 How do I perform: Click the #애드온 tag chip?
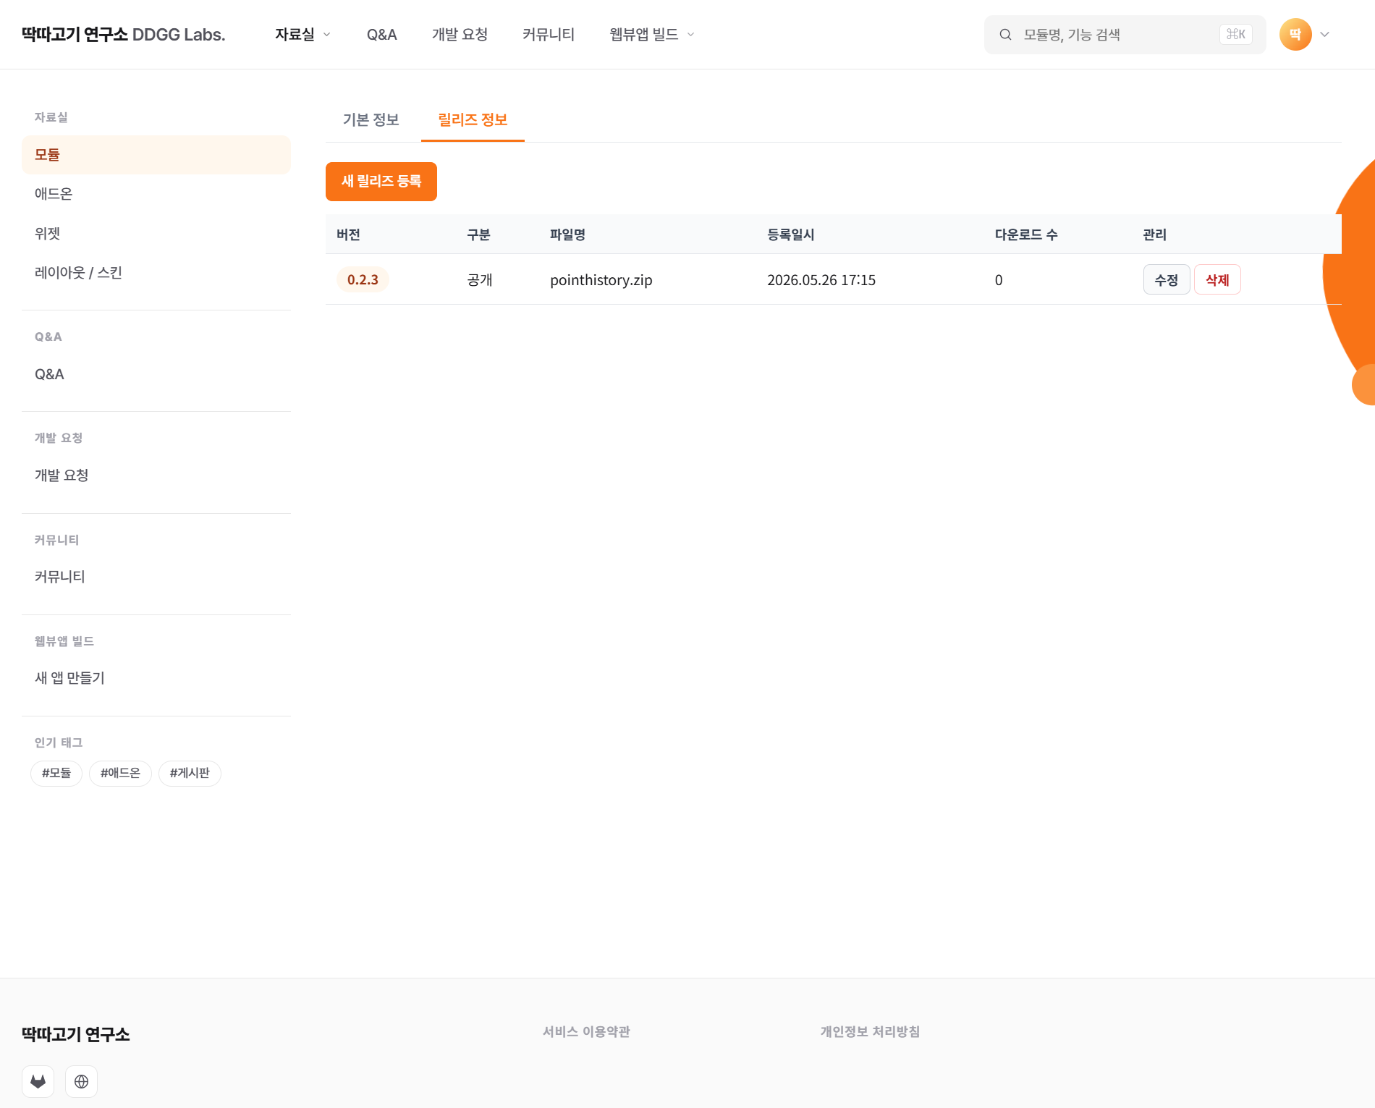point(120,774)
